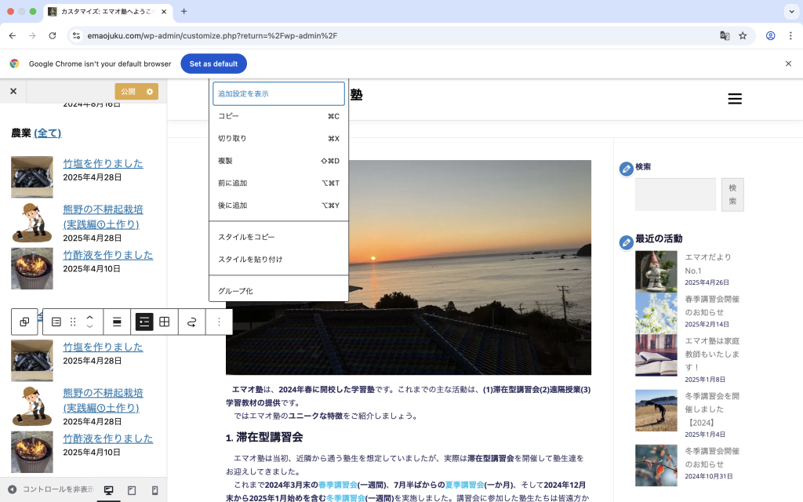Open the block alignment option icon
This screenshot has width=803, height=502.
point(117,322)
